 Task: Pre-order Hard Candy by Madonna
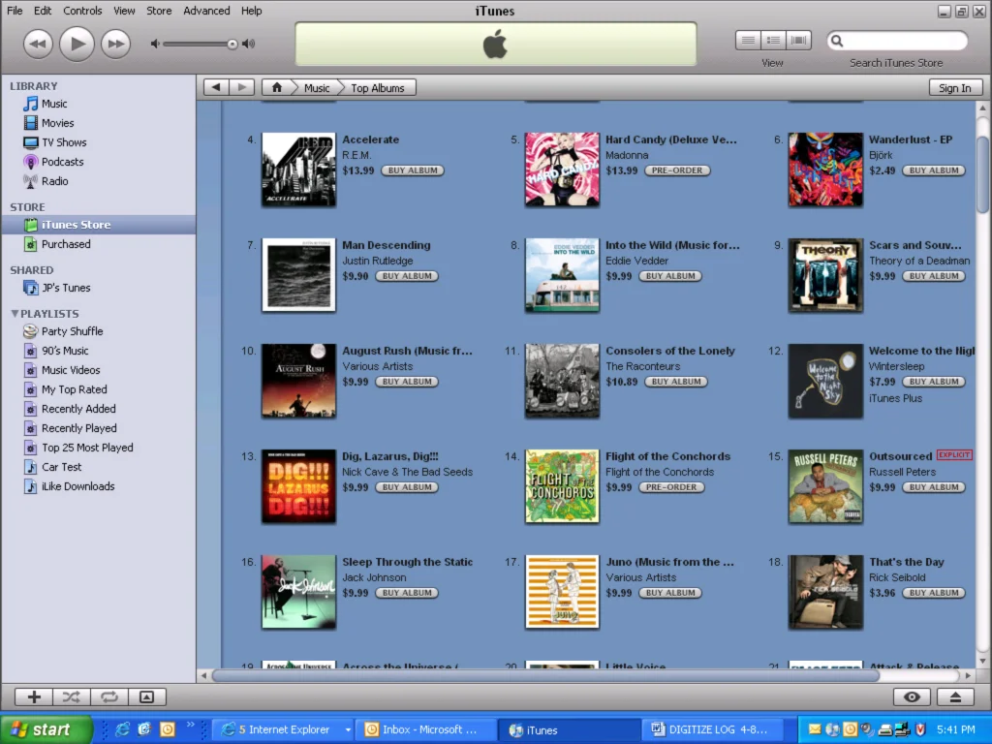(x=677, y=170)
